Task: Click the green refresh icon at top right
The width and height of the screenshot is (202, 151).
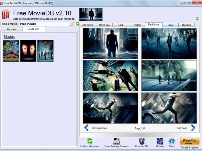Action: point(197,19)
